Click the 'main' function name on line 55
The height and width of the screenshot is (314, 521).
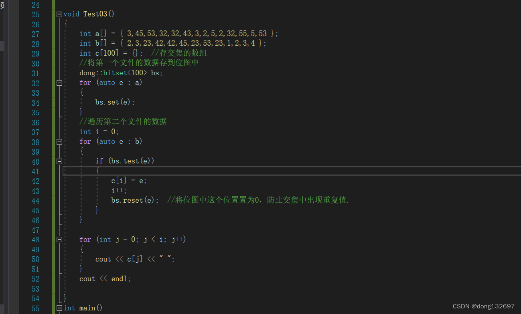click(87, 308)
